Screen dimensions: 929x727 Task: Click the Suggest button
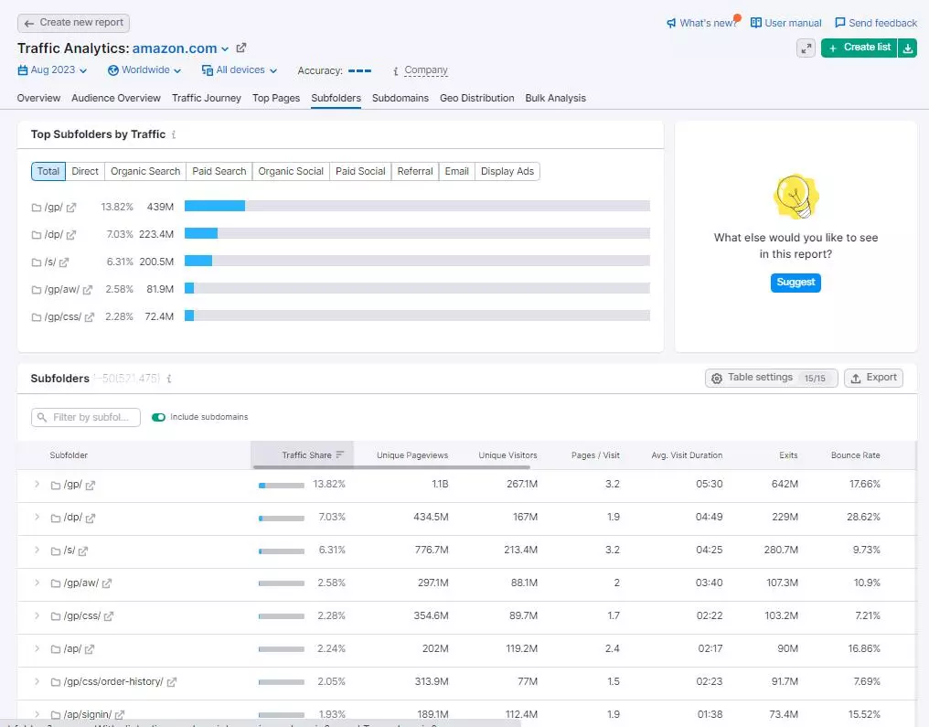pyautogui.click(x=796, y=283)
